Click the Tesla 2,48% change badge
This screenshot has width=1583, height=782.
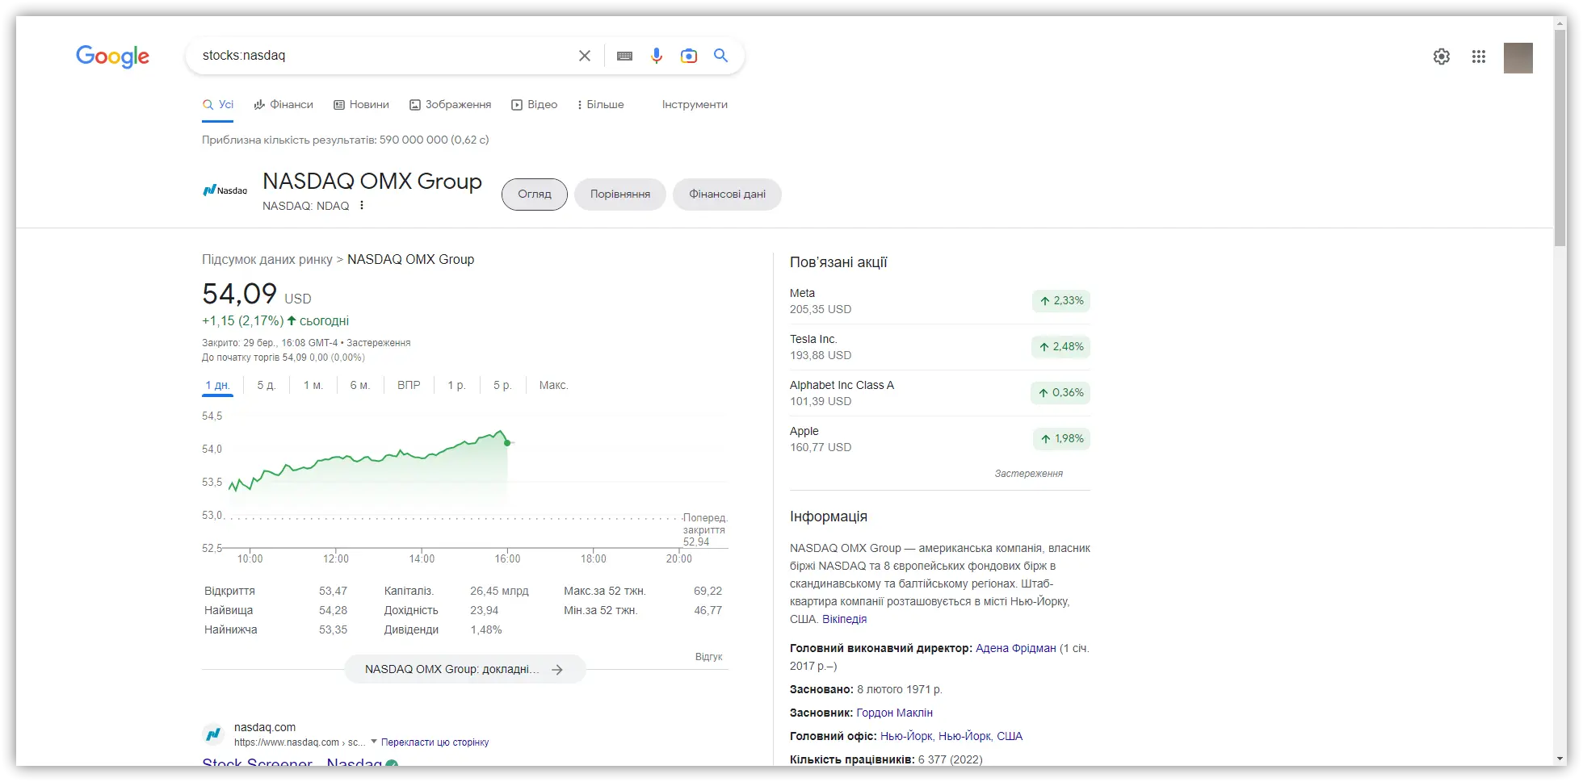pos(1061,347)
